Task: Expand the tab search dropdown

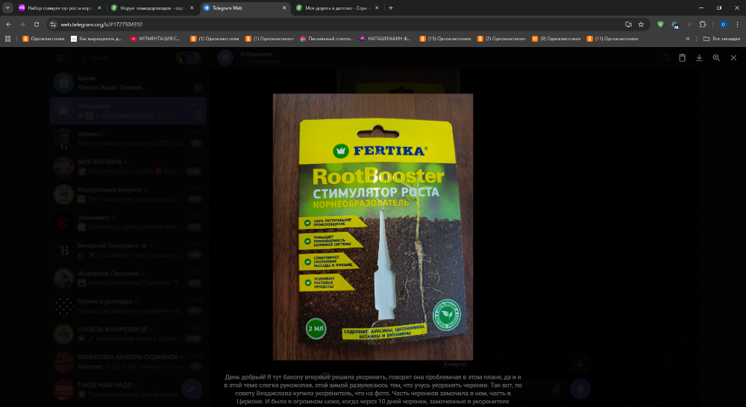Action: [7, 7]
